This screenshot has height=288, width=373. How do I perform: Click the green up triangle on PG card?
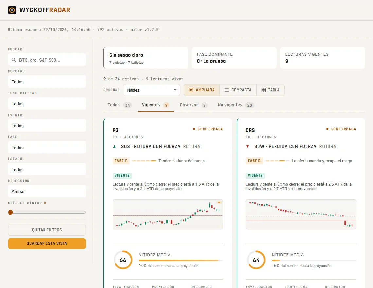(x=115, y=146)
